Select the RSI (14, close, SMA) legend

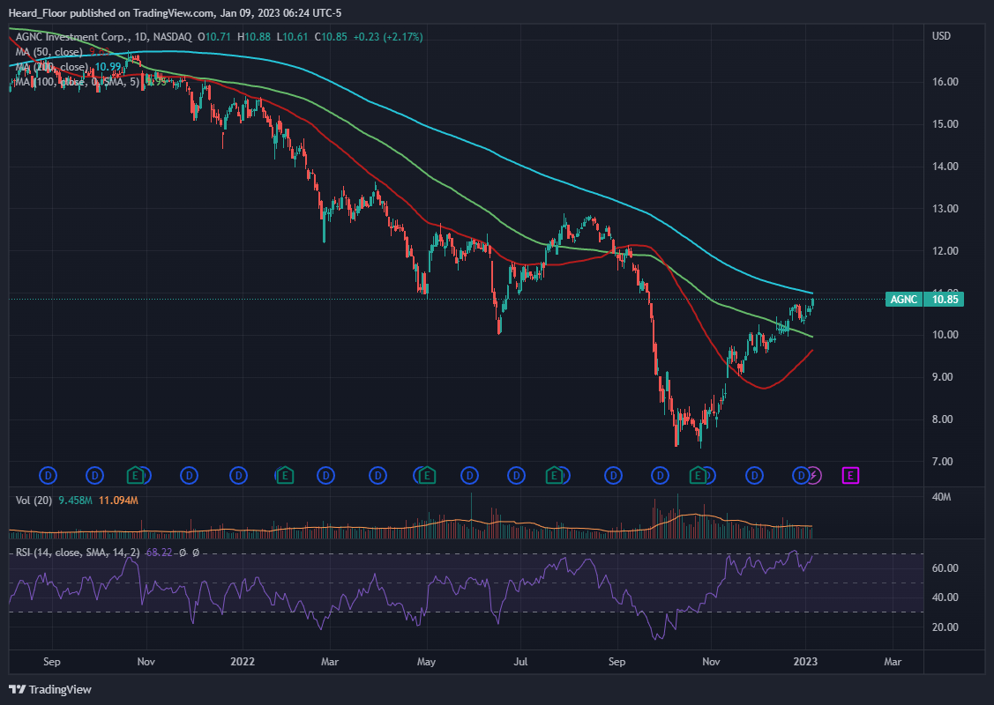78,553
